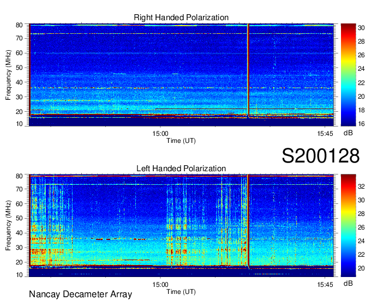
Task: Click the 15:00 tick label under top plot
Action: pyautogui.click(x=160, y=134)
